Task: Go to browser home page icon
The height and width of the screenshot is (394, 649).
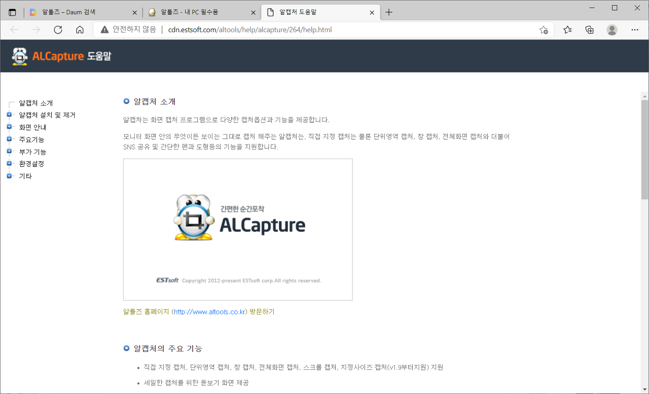Action: coord(80,29)
